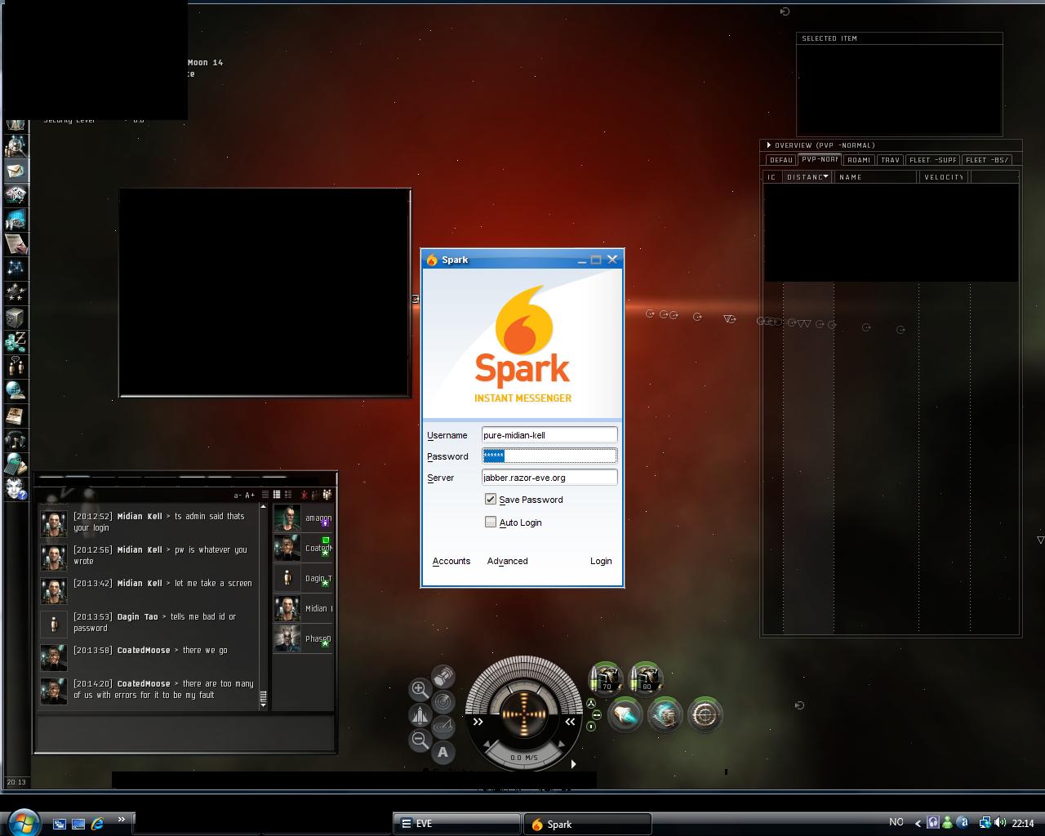
Task: Switch chat to the compact text-only view icon
Action: click(x=265, y=495)
